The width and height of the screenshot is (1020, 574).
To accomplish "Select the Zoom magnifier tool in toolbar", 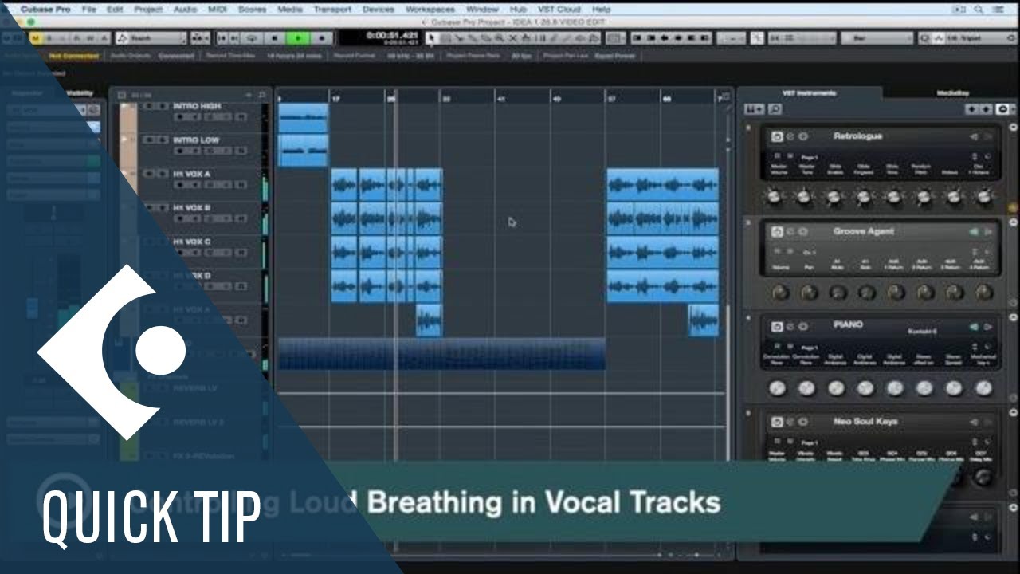I will coord(500,37).
